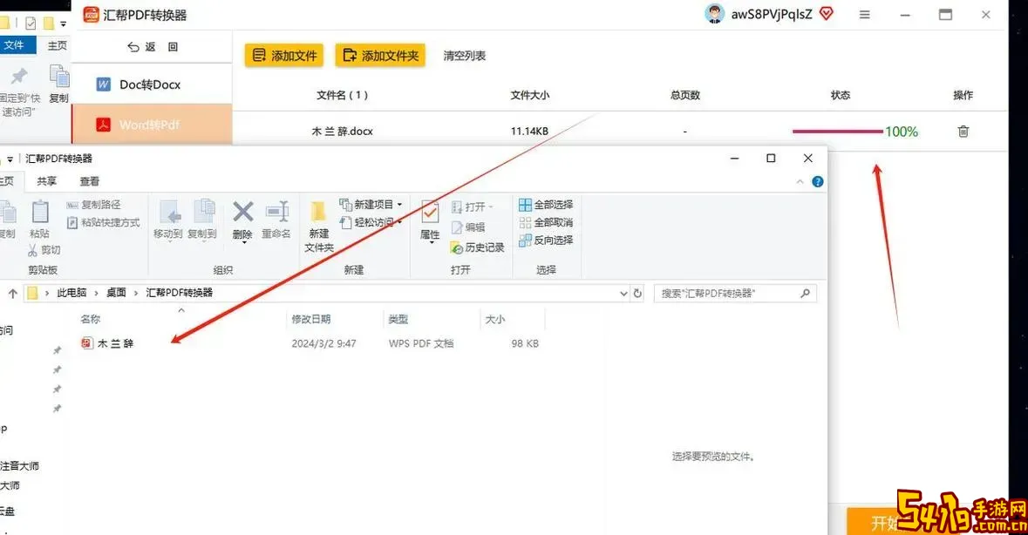Viewport: 1028px width, 535px height.
Task: Click 全部取消 deselect all
Action: 546,223
